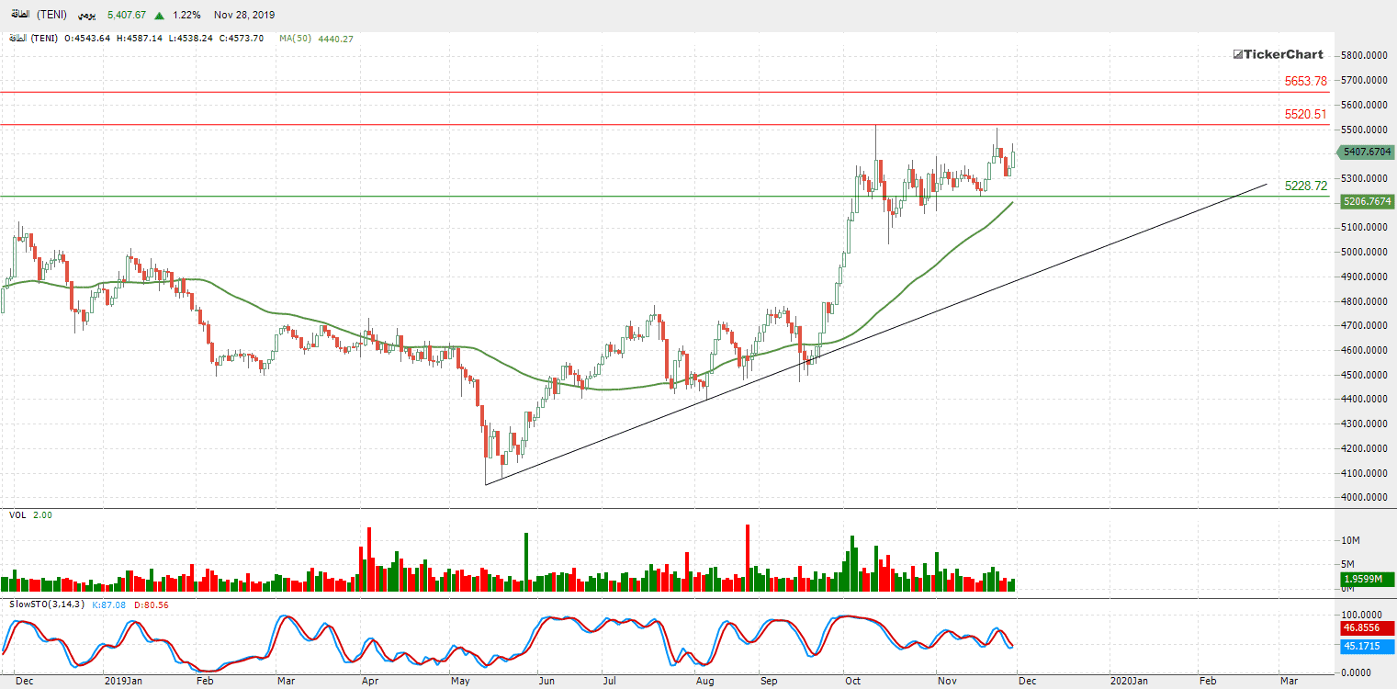
Task: Click the last price 5,407.67 in the header
Action: click(x=127, y=16)
